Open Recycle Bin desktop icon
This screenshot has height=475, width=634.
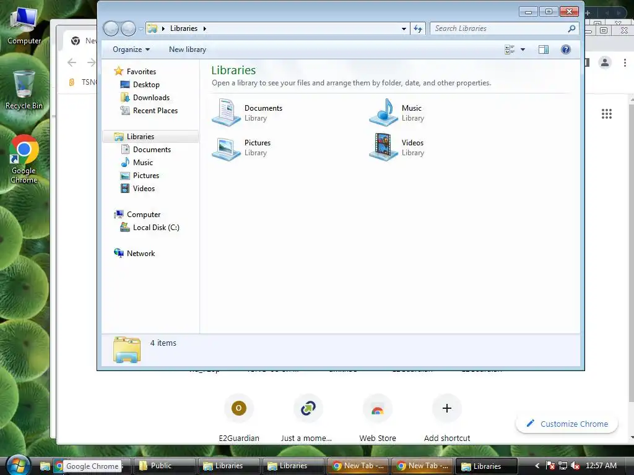pyautogui.click(x=24, y=90)
